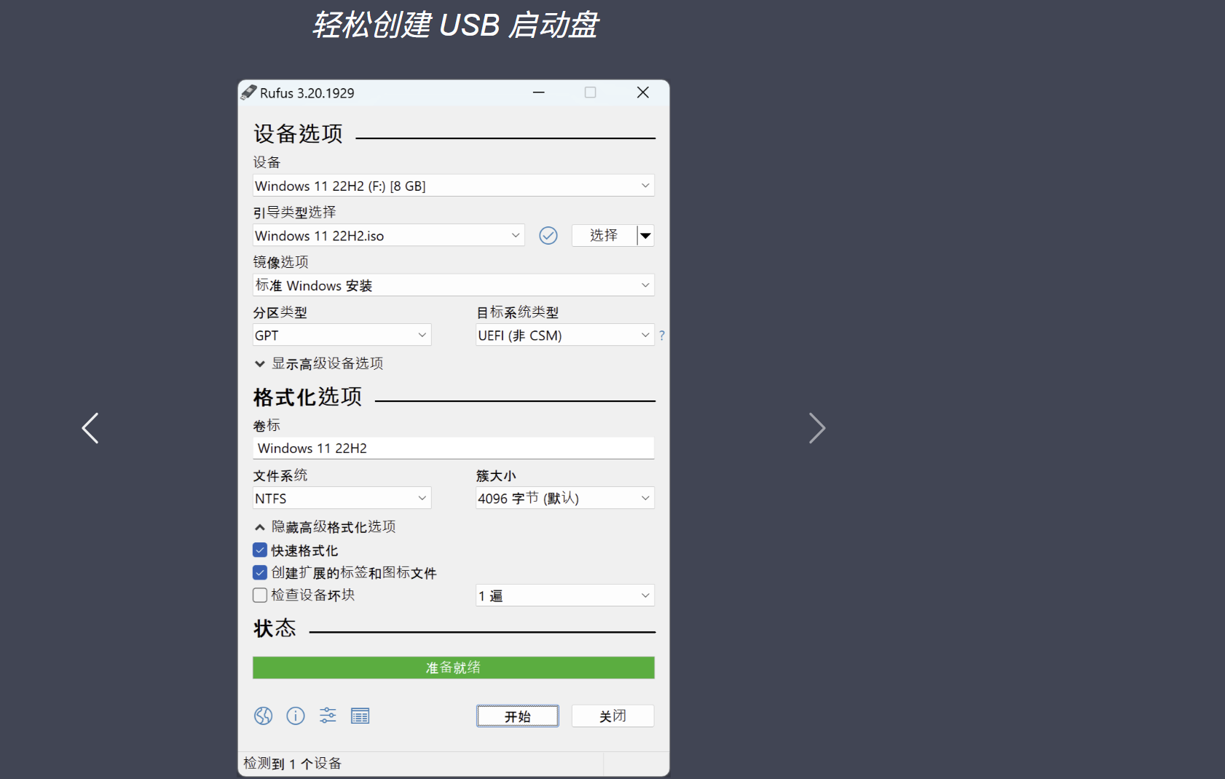This screenshot has width=1225, height=779.
Task: Click the 卷标 text field
Action: pos(453,448)
